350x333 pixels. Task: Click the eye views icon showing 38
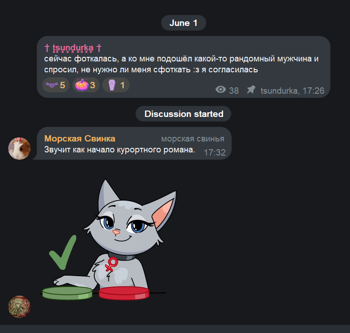221,90
